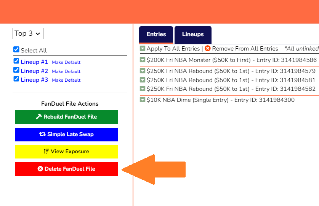The width and height of the screenshot is (319, 206).
Task: Make Lineup #1 the default
Action: (x=66, y=62)
